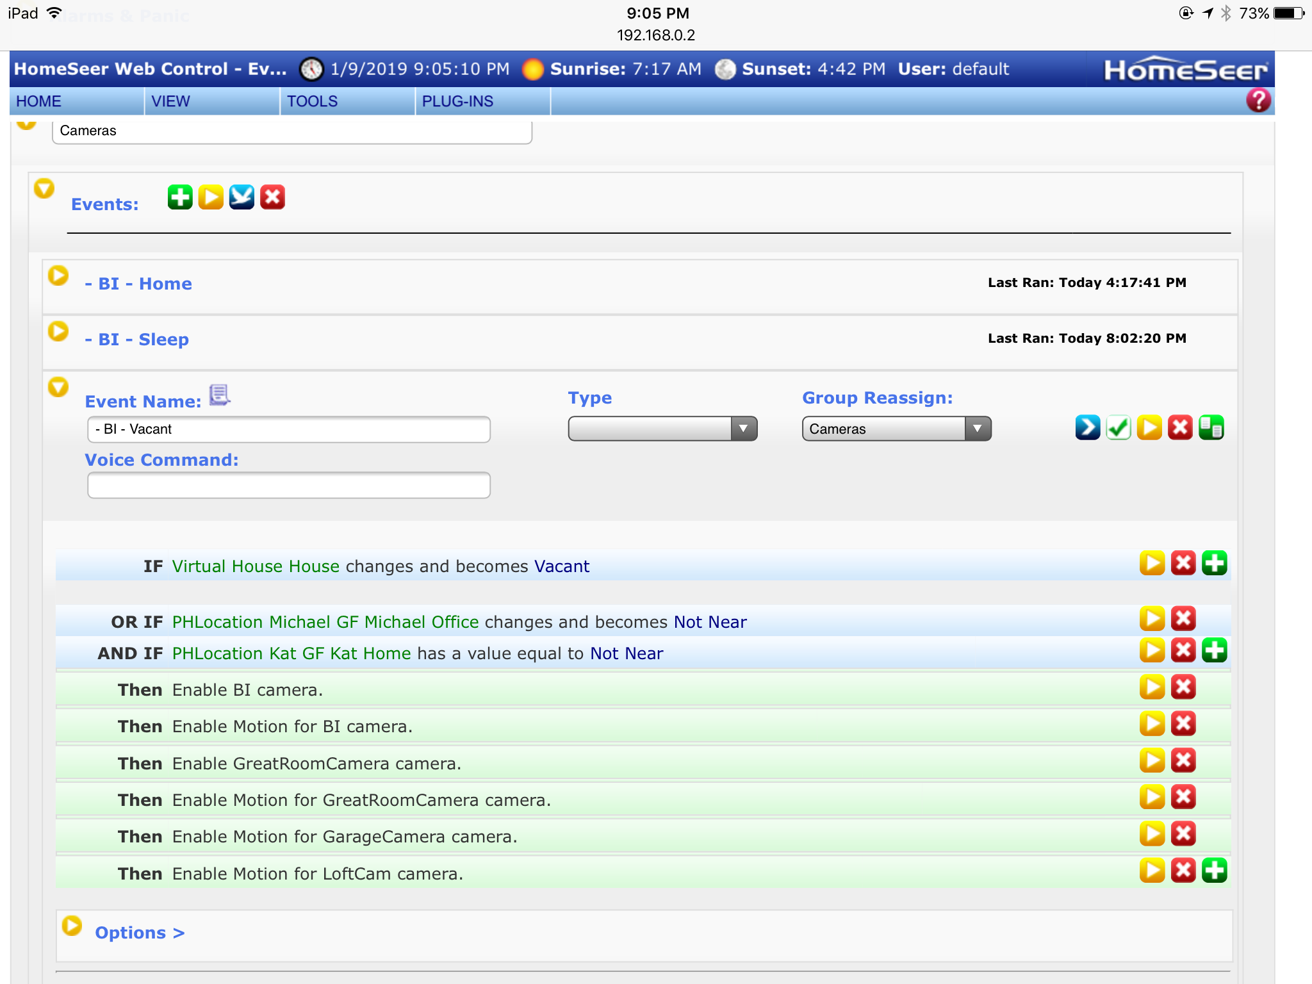Delete Enable Motion for BI camera action
This screenshot has height=984, width=1312.
coord(1183,723)
